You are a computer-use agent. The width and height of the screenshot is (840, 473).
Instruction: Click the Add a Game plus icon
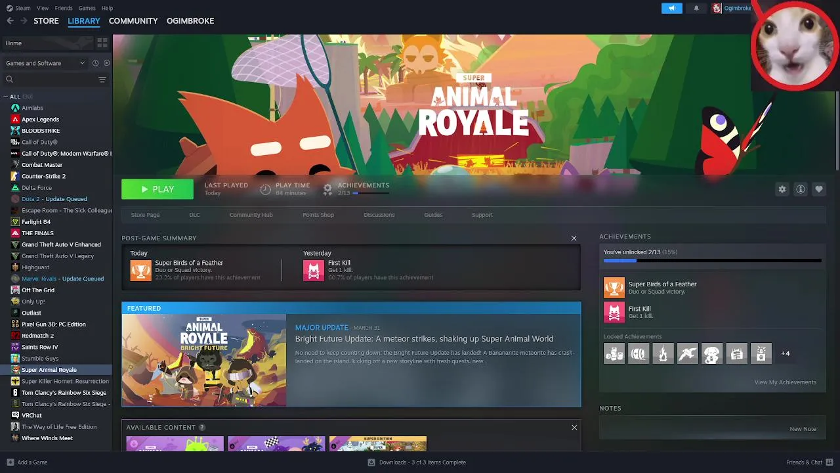point(10,462)
